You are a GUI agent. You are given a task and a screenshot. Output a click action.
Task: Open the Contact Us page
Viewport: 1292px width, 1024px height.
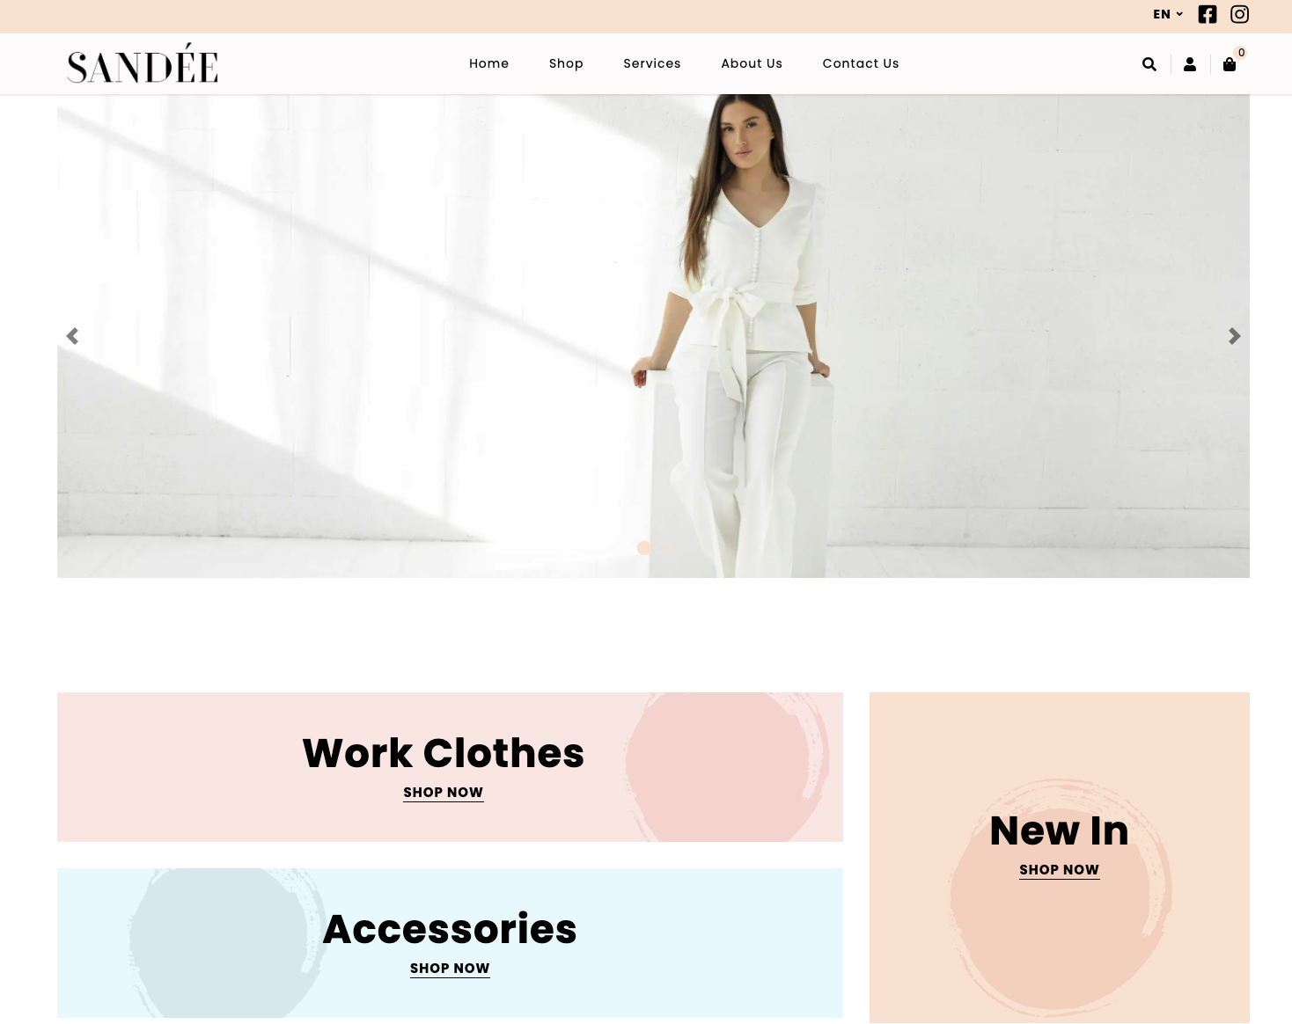[861, 63]
